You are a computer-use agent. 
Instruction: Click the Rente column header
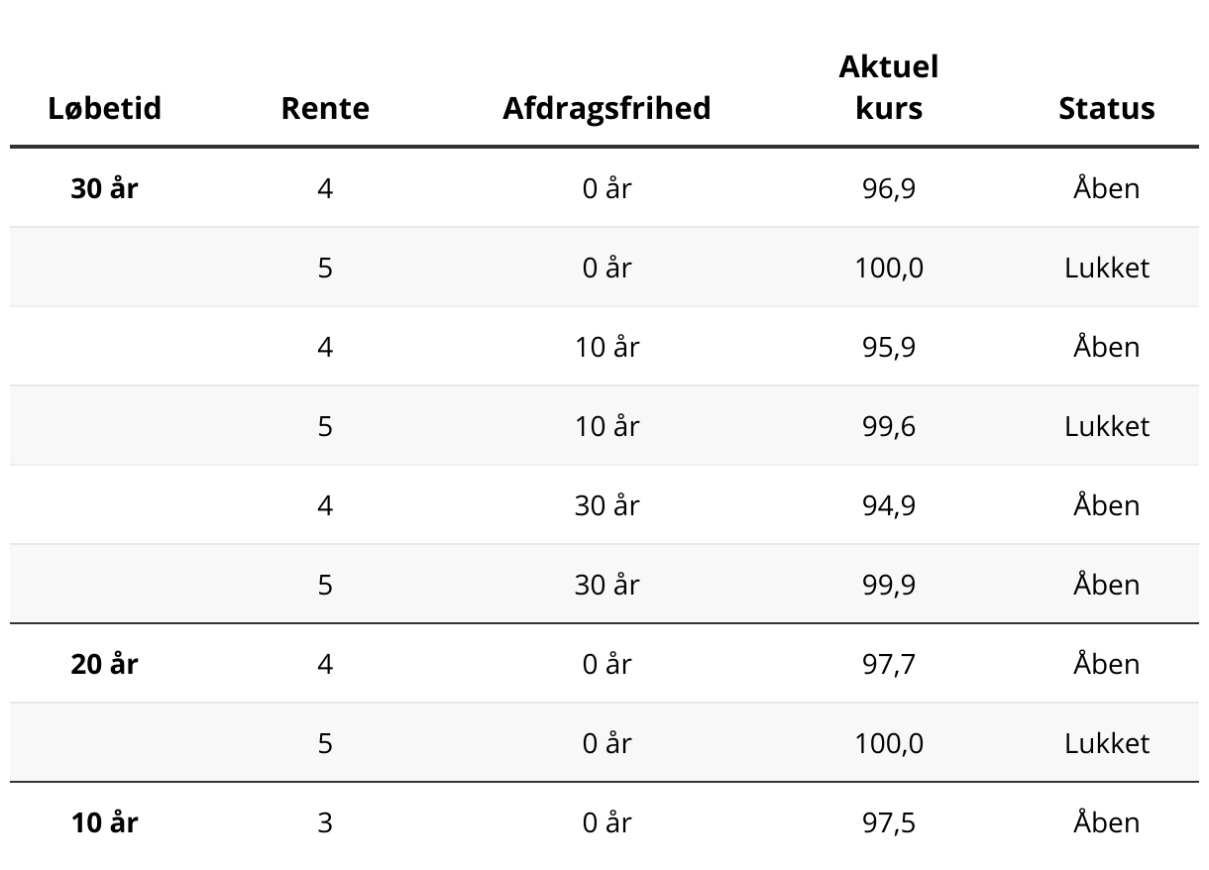(325, 108)
